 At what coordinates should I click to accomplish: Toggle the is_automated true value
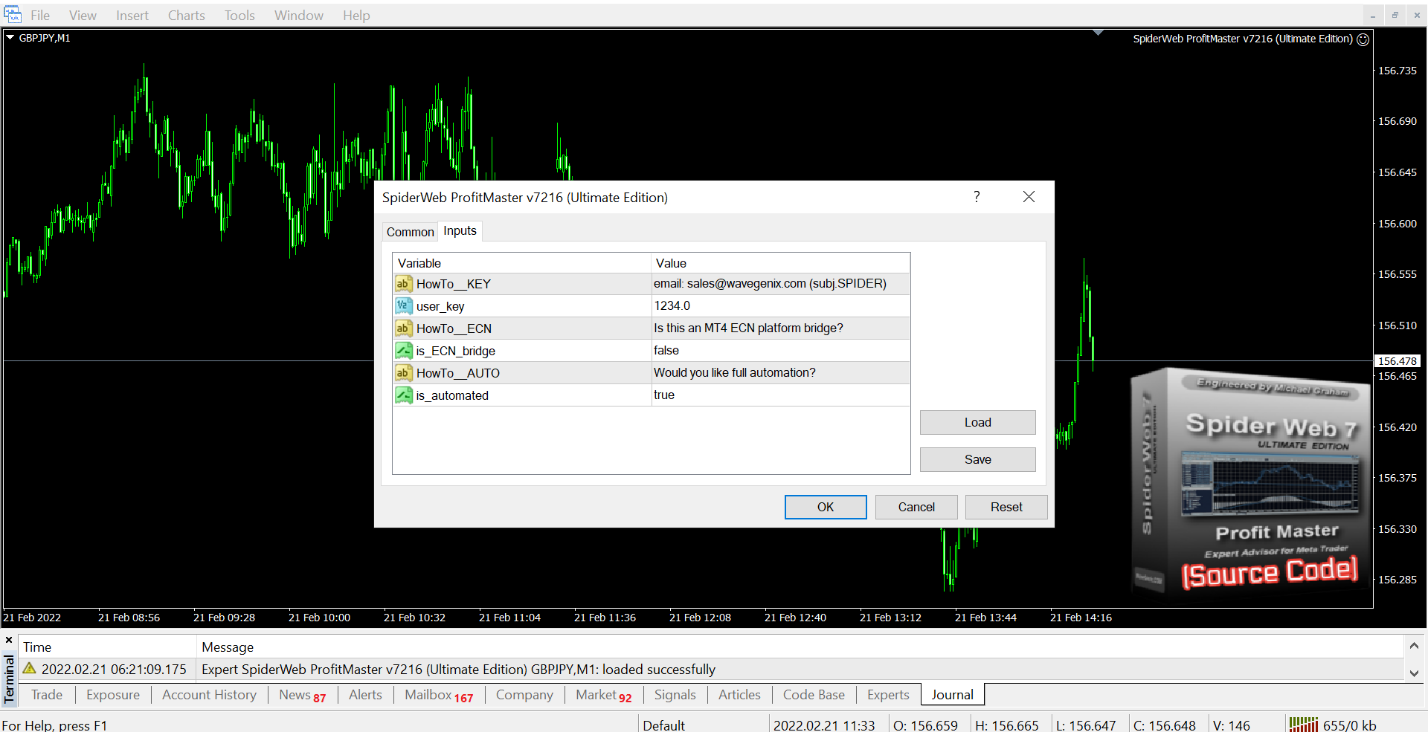(779, 395)
